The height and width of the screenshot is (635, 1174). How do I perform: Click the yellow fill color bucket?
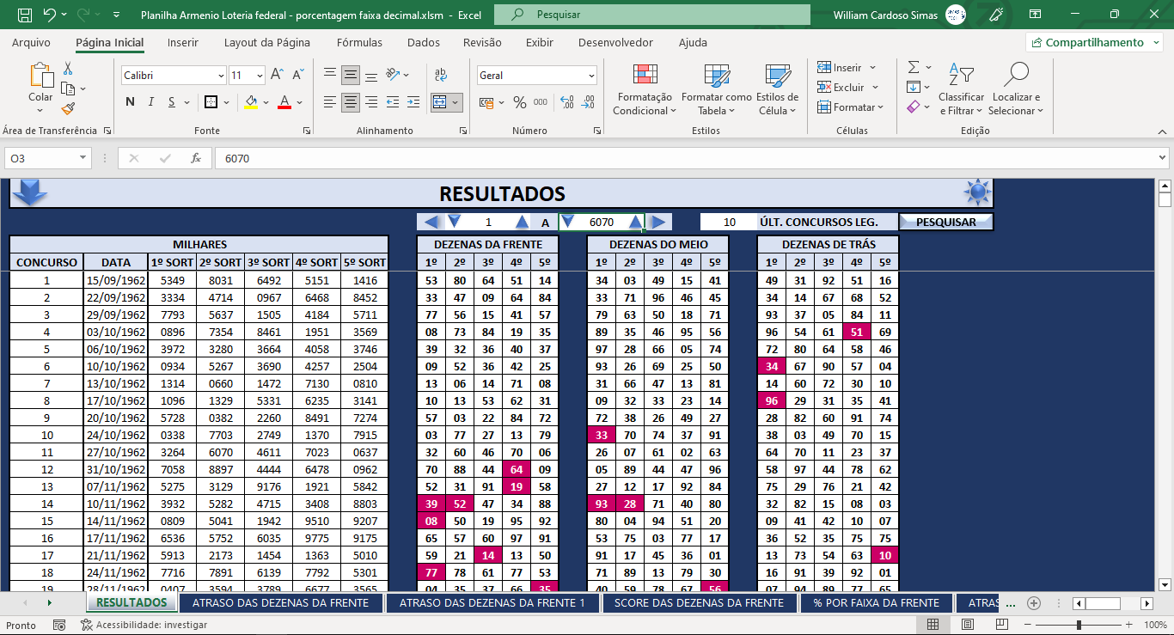coord(251,102)
